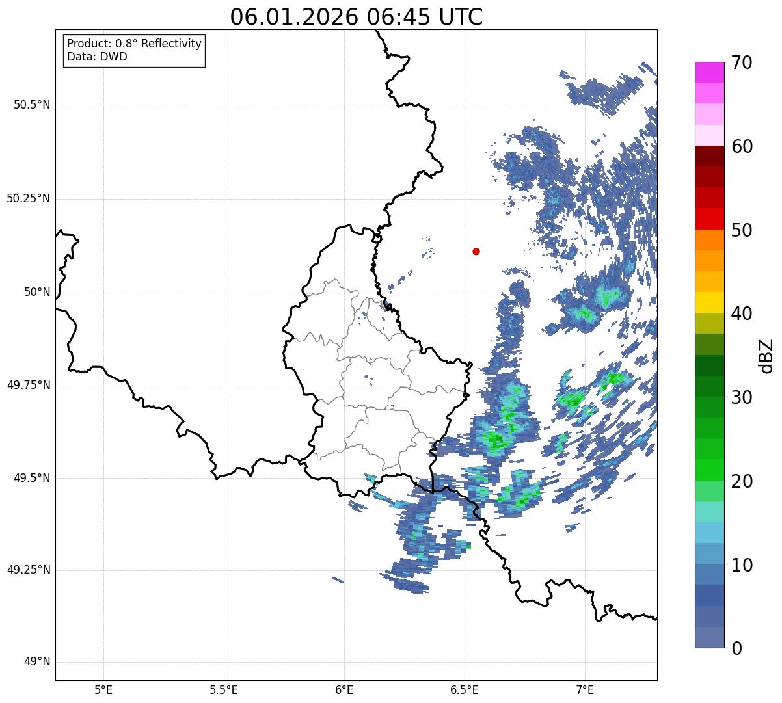Image resolution: width=782 pixels, height=703 pixels.
Task: Select the title text 06.01.2026 06:45 UTC
Action: pyautogui.click(x=357, y=17)
